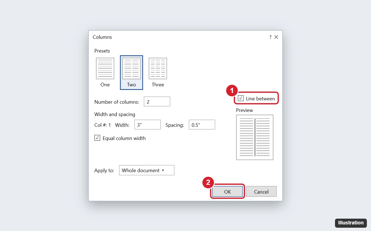
Task: Select the Three columns preset icon
Action: click(158, 68)
